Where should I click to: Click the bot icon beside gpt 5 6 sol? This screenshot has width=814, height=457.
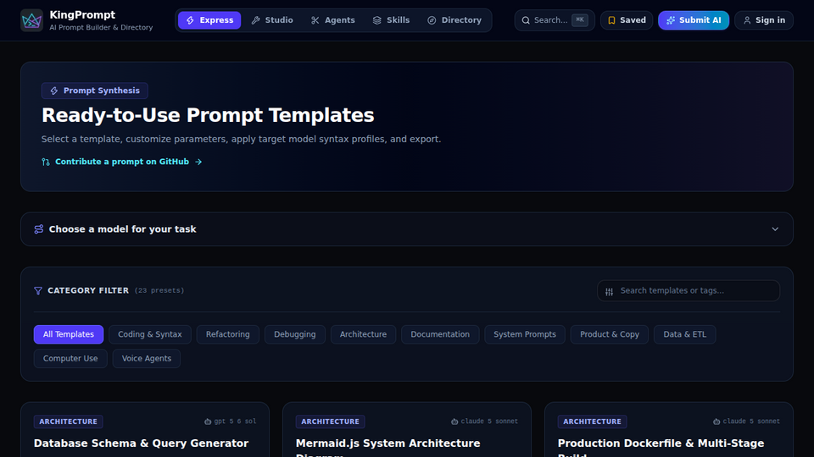[208, 421]
